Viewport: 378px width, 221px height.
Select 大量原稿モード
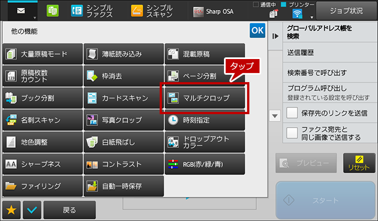[43, 54]
